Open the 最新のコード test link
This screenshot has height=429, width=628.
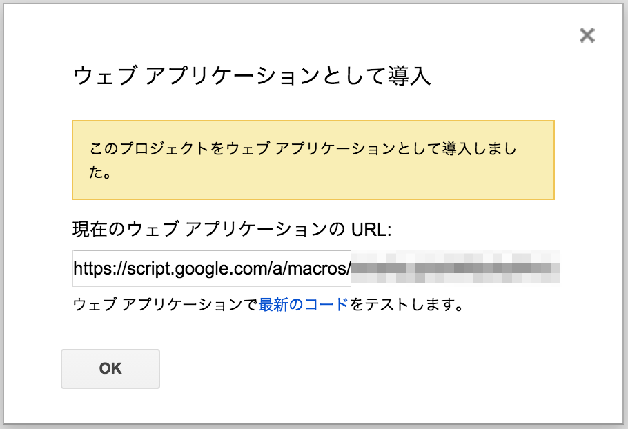(x=303, y=305)
